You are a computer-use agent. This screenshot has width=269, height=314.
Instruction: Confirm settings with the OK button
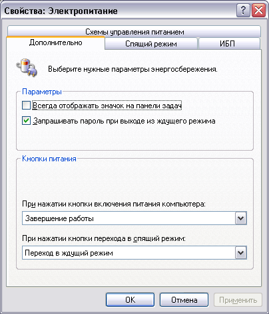pos(130,300)
